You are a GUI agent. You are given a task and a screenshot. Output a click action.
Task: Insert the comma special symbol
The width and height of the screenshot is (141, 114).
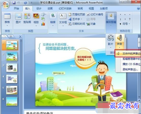click(120, 15)
